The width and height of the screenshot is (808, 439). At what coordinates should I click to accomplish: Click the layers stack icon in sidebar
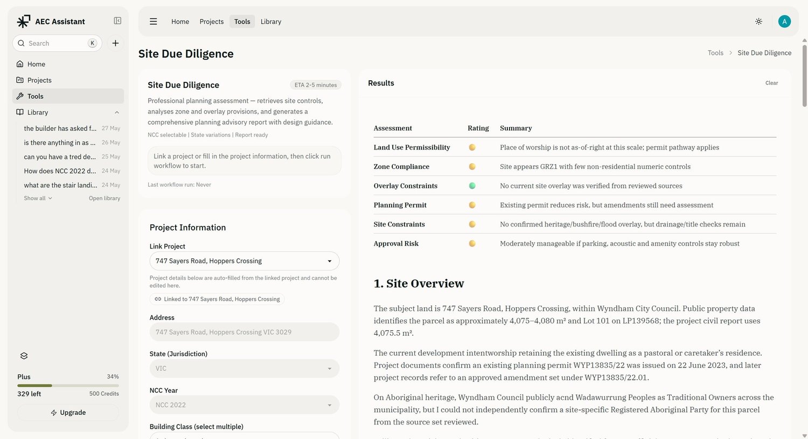[x=24, y=356]
